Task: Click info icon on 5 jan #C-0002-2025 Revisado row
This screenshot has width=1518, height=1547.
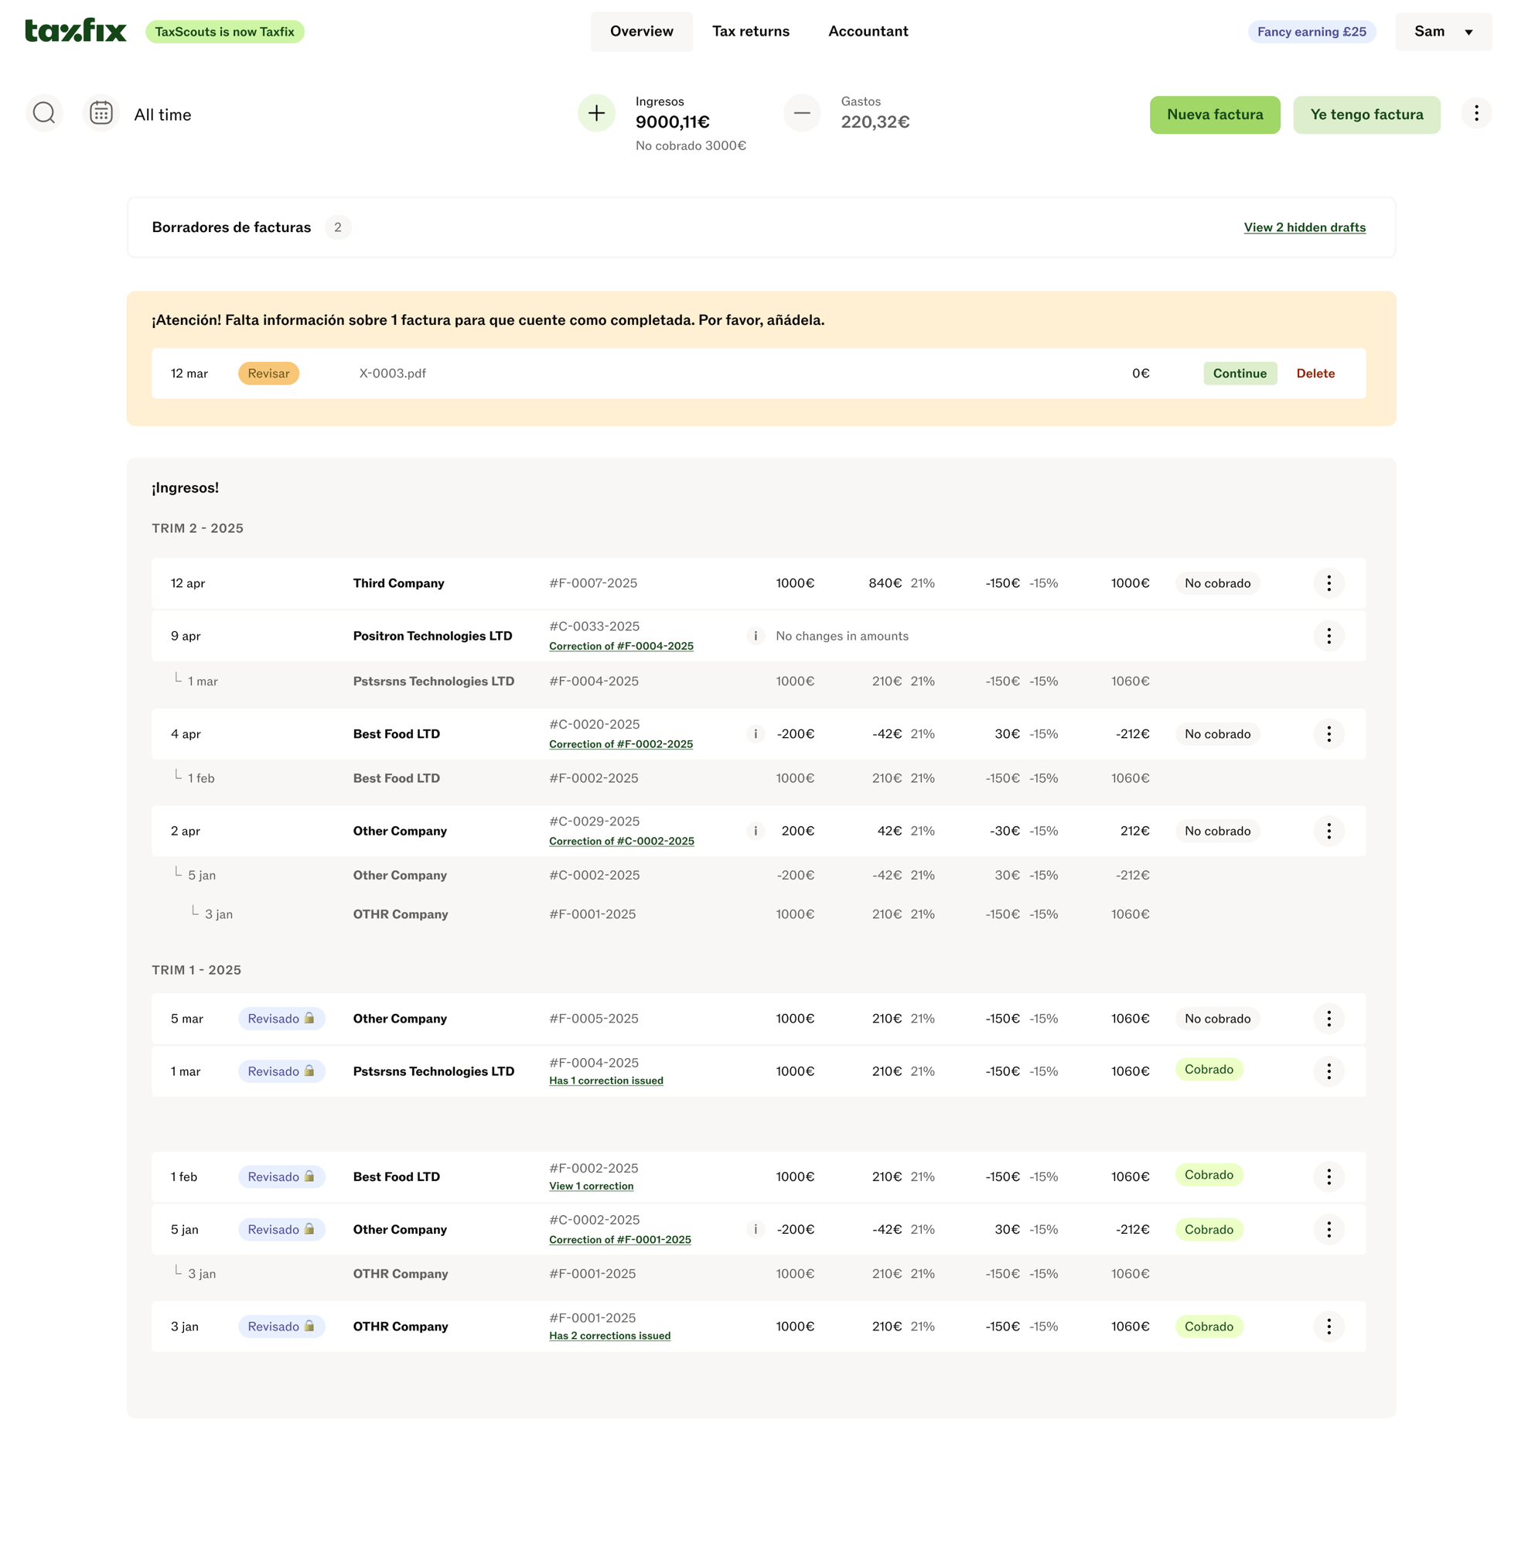Action: (755, 1230)
